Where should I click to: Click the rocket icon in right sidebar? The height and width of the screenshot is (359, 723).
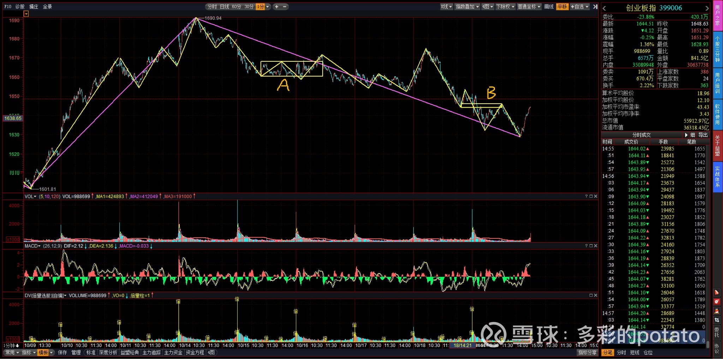(717, 292)
